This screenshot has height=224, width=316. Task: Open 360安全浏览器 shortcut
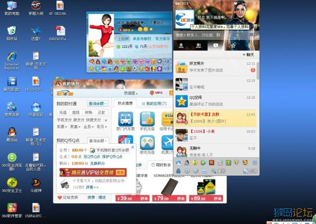(x=12, y=162)
